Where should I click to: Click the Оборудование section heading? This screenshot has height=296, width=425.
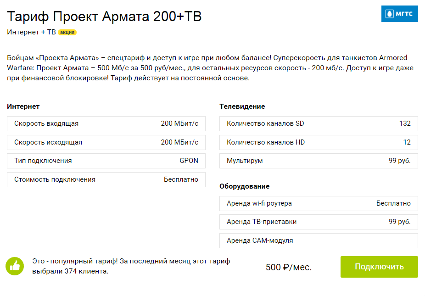[245, 186]
